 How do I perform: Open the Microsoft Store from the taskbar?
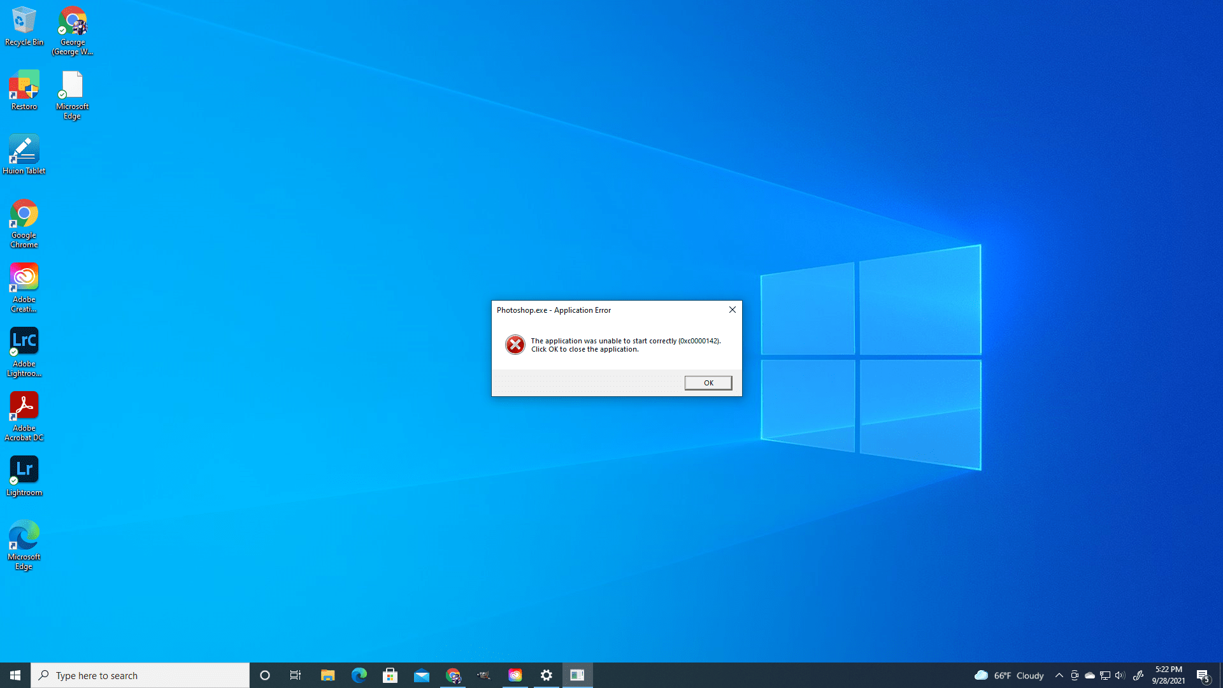390,675
